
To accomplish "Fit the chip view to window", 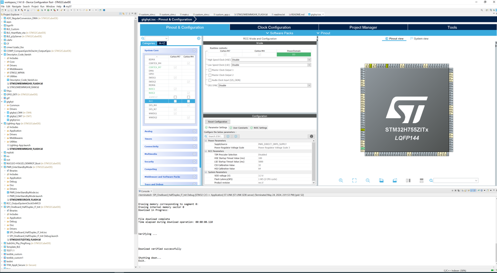I will tap(354, 181).
